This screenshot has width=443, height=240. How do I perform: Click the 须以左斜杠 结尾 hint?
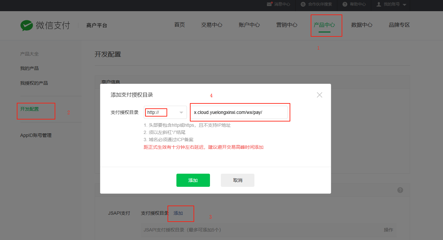coord(165,132)
